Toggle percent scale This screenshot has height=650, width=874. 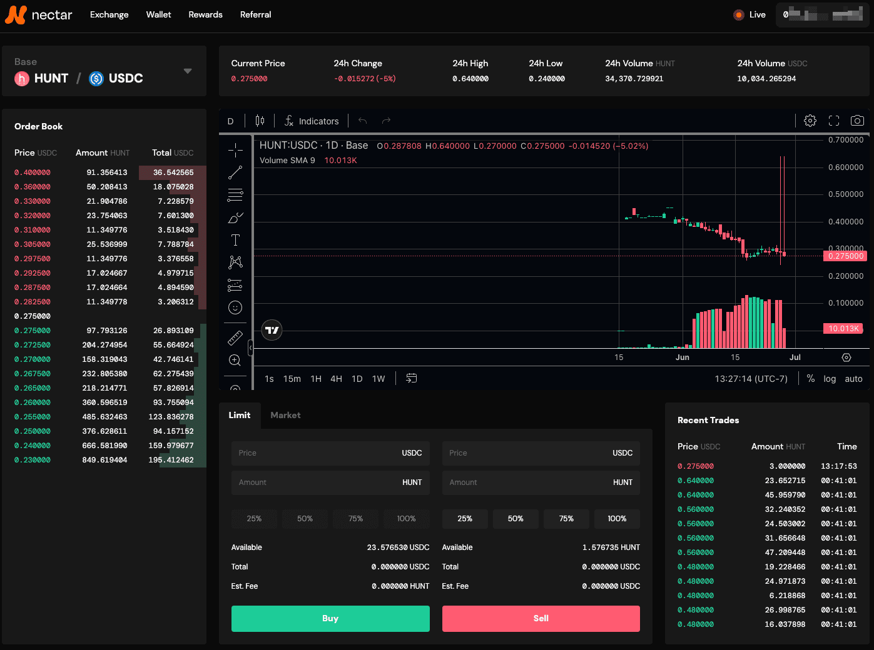coord(811,379)
